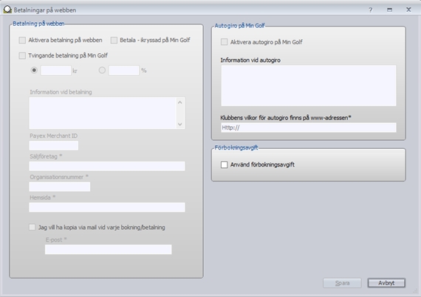Toggle Betala - ikryssad på Min Golf
This screenshot has width=421, height=297.
[x=114, y=41]
